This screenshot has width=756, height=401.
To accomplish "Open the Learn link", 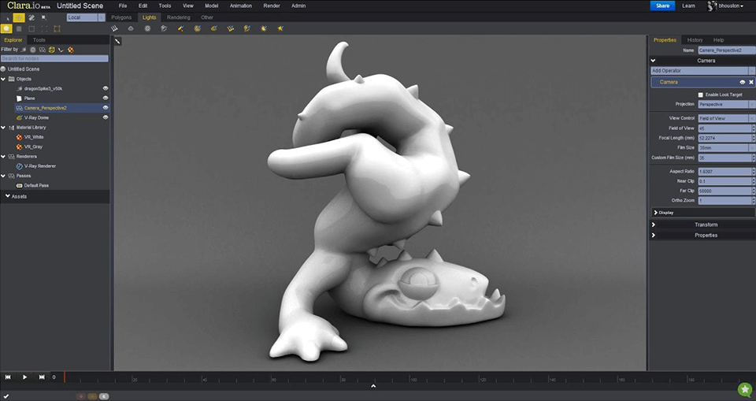I will [x=688, y=6].
